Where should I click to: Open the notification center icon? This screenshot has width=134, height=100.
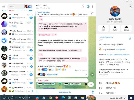4,98
